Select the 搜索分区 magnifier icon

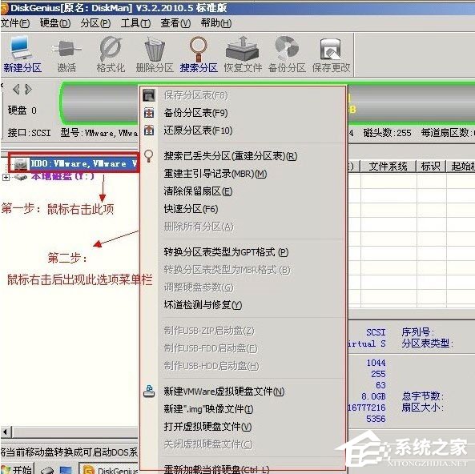click(199, 54)
